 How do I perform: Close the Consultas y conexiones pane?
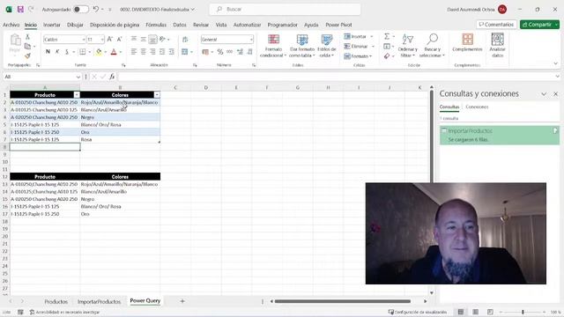(x=556, y=94)
